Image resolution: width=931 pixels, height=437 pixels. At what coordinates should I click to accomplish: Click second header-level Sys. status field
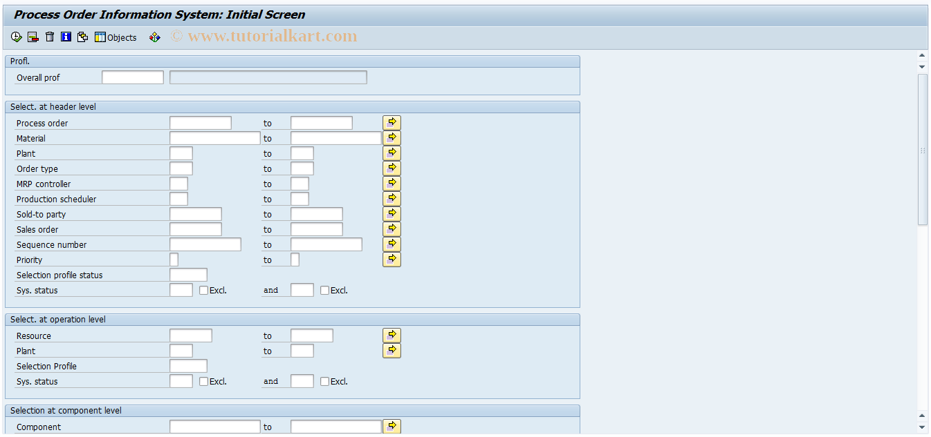[302, 290]
